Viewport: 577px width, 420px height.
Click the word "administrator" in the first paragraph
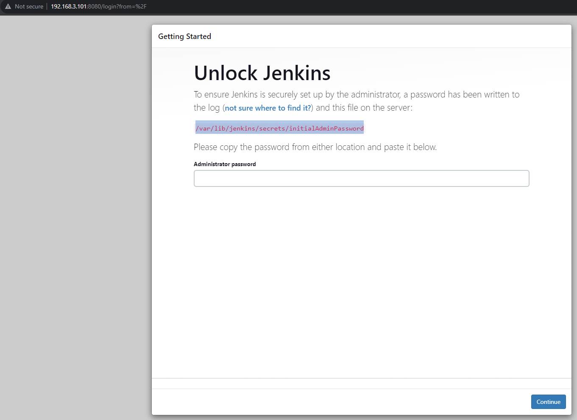pyautogui.click(x=368, y=95)
